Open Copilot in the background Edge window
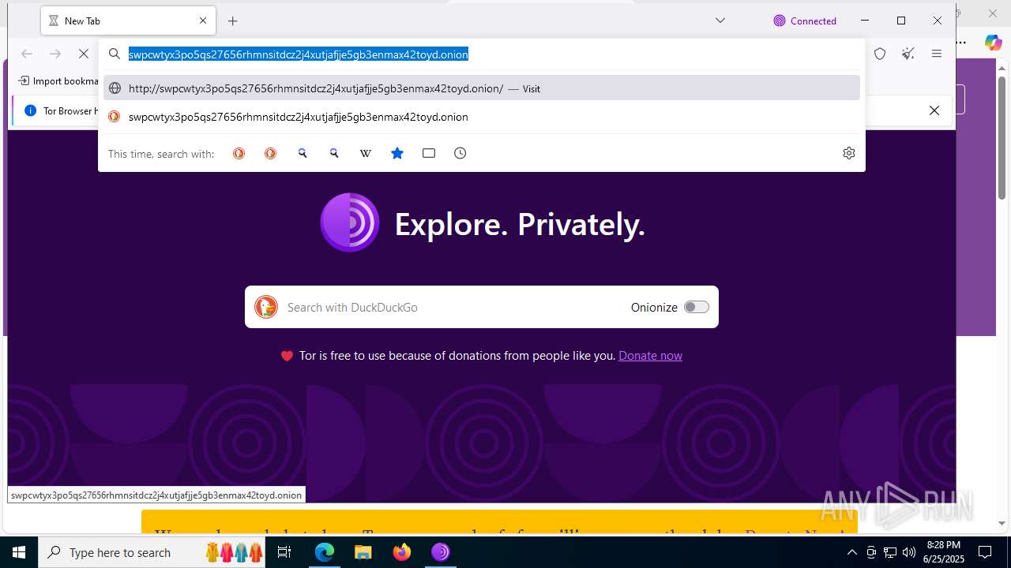 point(994,42)
